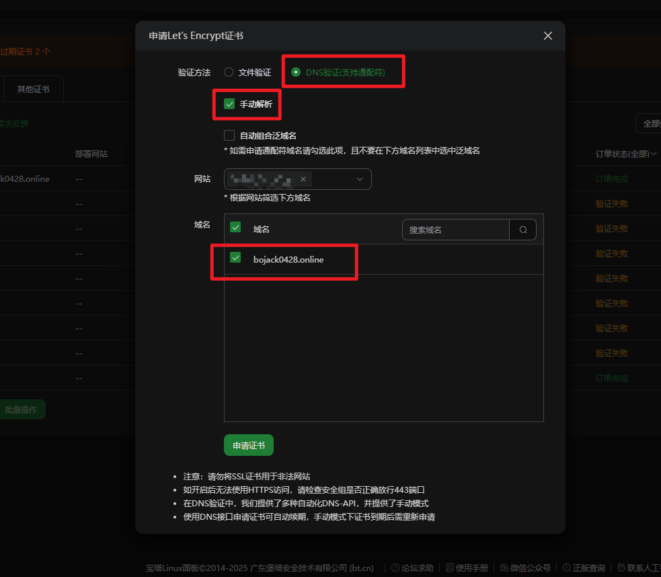This screenshot has height=577, width=661.
Task: Click the 批量操作 batch operation button
Action: coord(21,409)
